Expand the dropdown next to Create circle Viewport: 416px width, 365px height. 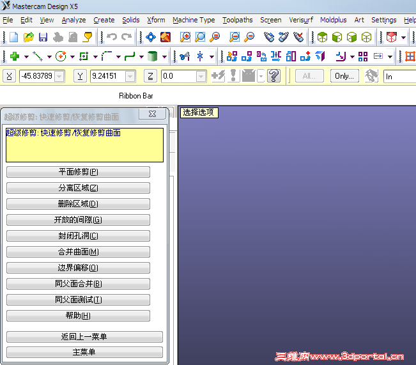72,56
